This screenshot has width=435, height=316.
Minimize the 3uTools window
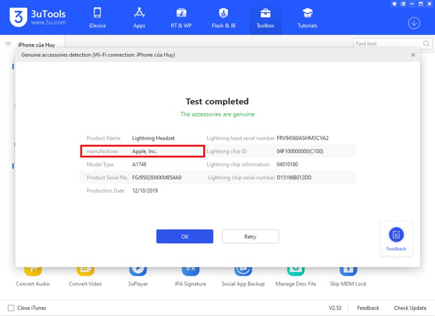[412, 4]
